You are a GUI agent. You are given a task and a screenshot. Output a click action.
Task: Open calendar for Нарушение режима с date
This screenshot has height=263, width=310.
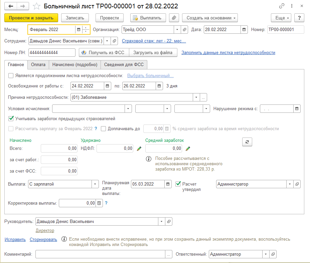(297, 109)
